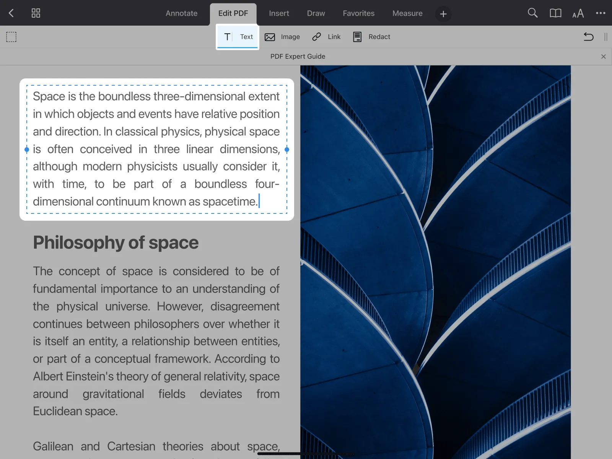The width and height of the screenshot is (612, 459).
Task: Add a new tab with the plus button
Action: 443,14
